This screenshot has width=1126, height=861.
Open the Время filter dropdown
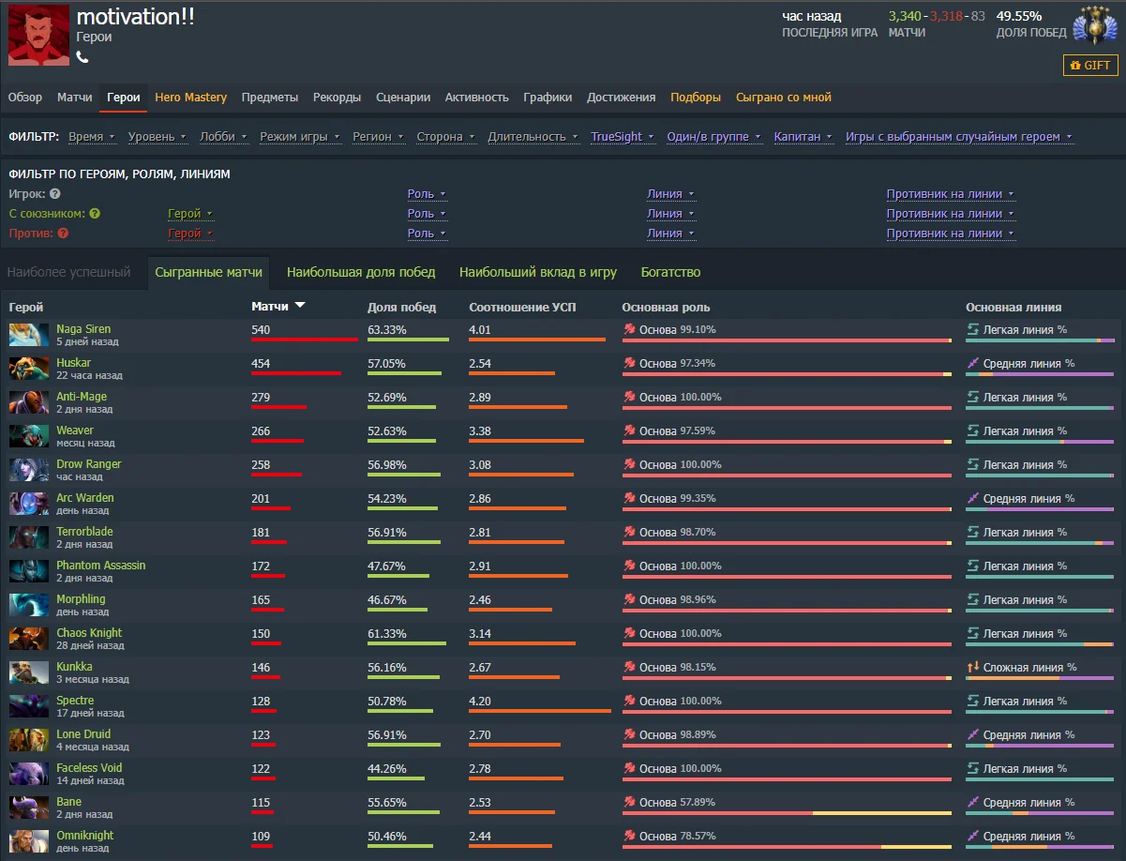coord(92,137)
